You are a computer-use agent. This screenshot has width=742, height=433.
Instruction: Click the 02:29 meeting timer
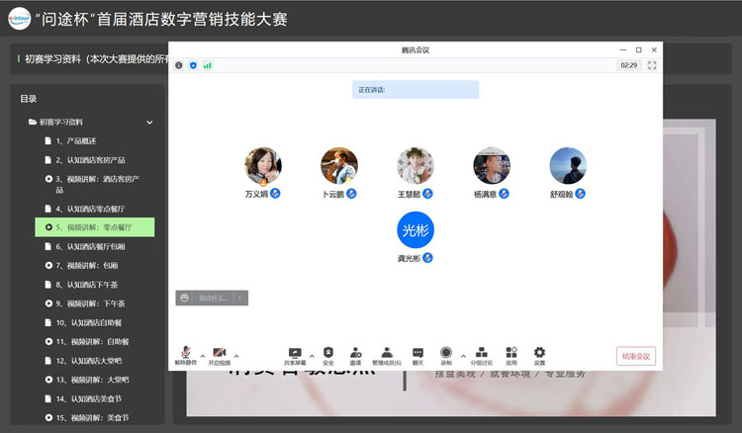(x=629, y=65)
